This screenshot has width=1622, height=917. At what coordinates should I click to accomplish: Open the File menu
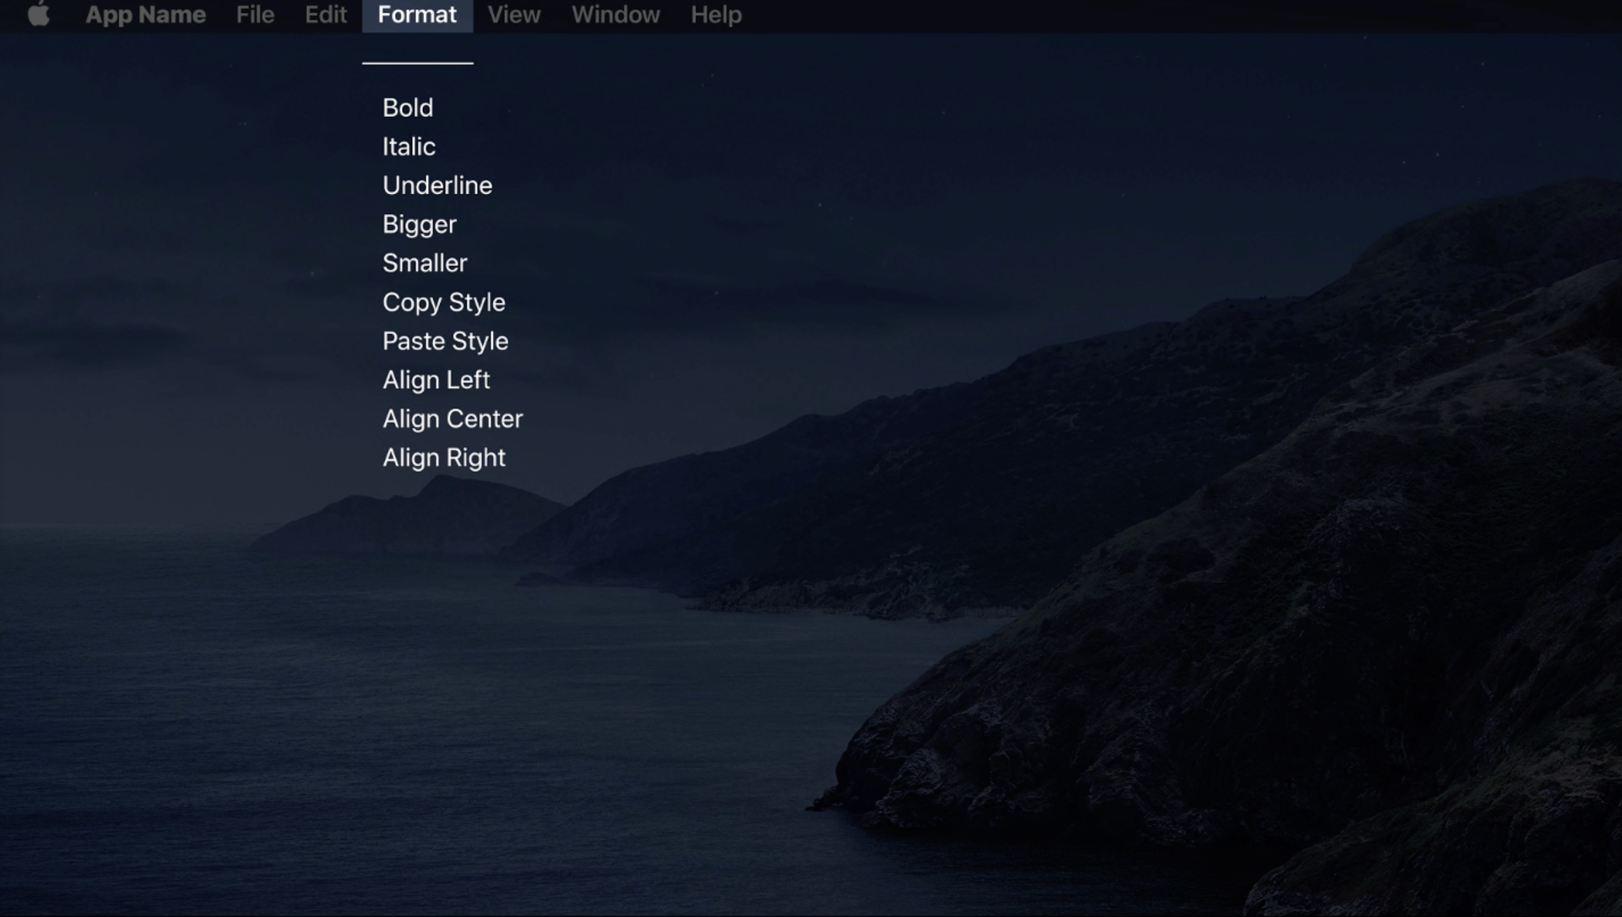click(255, 15)
